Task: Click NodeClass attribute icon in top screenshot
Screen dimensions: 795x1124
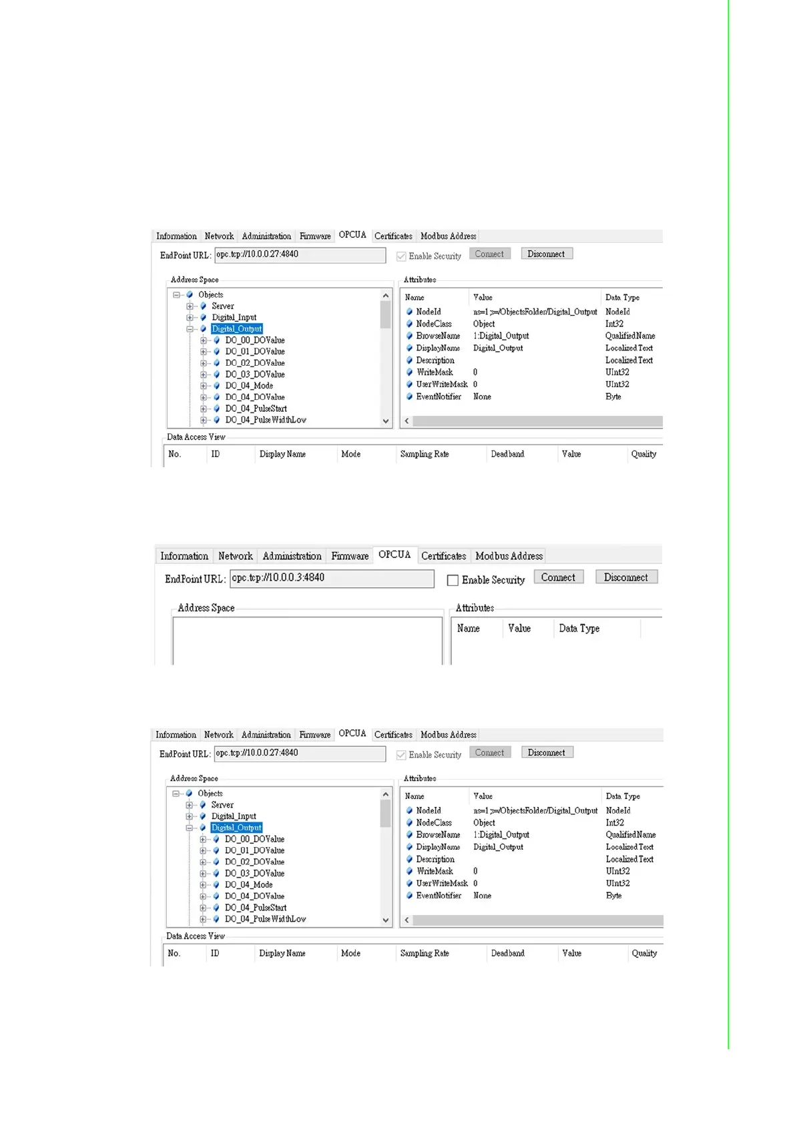Action: (x=409, y=324)
